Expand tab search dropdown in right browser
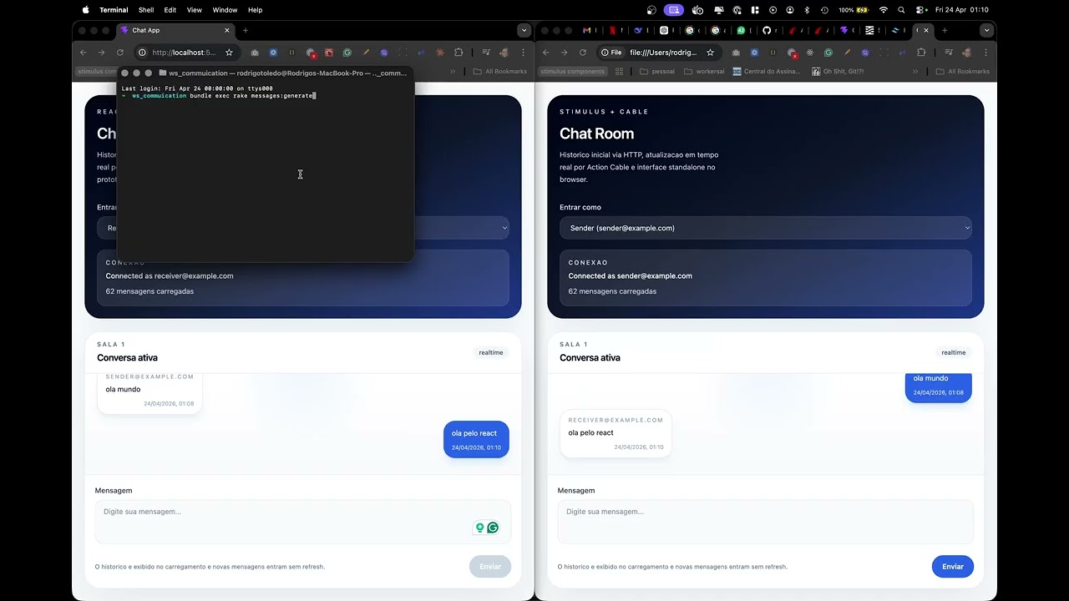This screenshot has height=601, width=1069. [x=986, y=30]
